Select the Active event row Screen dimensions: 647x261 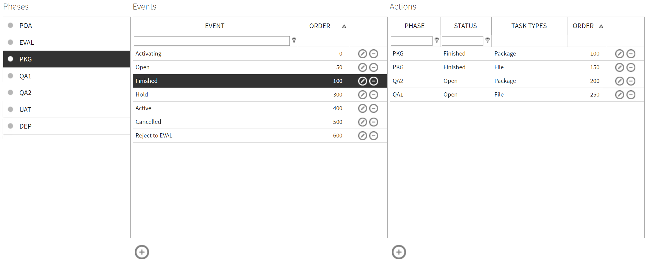click(260, 108)
